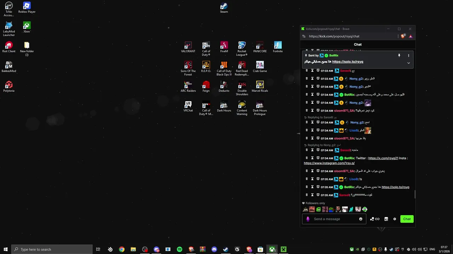
Task: Select the Polytoria desktop icon
Action: pos(9,87)
